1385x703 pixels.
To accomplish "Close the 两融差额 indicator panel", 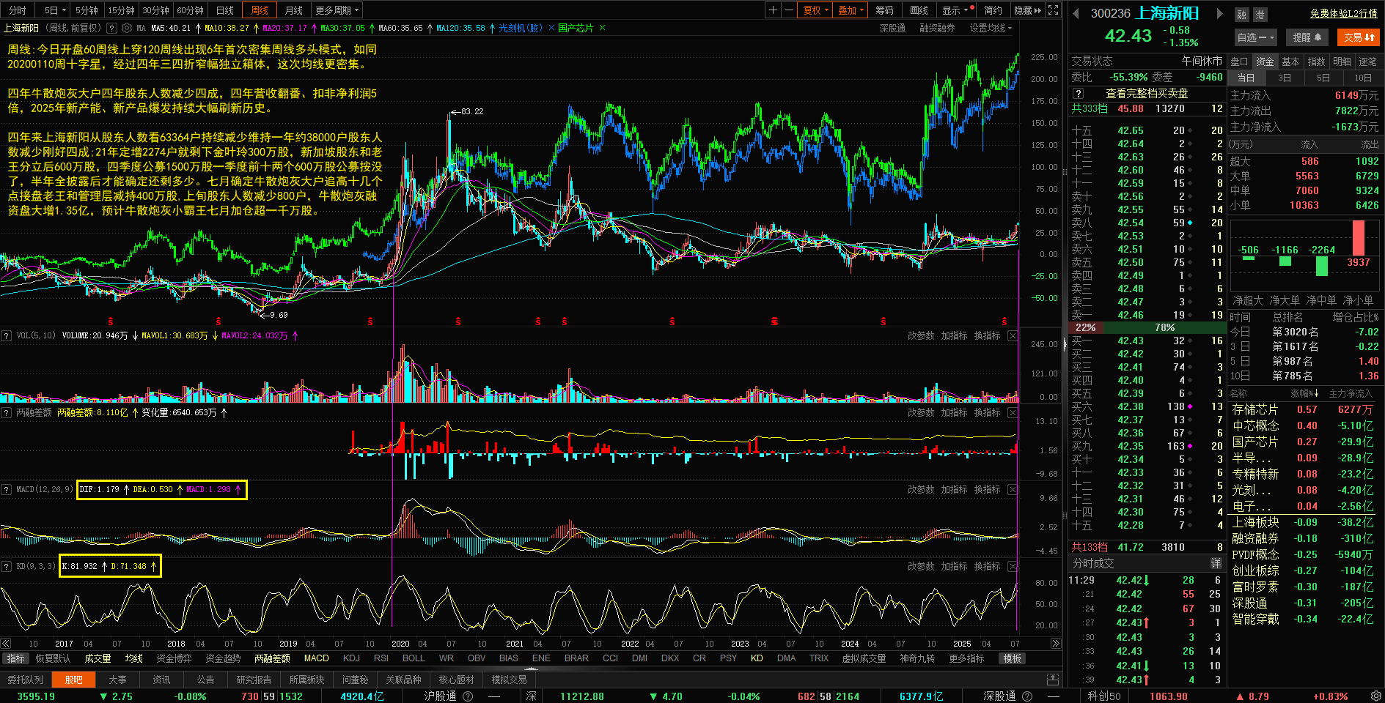I will [x=1013, y=412].
